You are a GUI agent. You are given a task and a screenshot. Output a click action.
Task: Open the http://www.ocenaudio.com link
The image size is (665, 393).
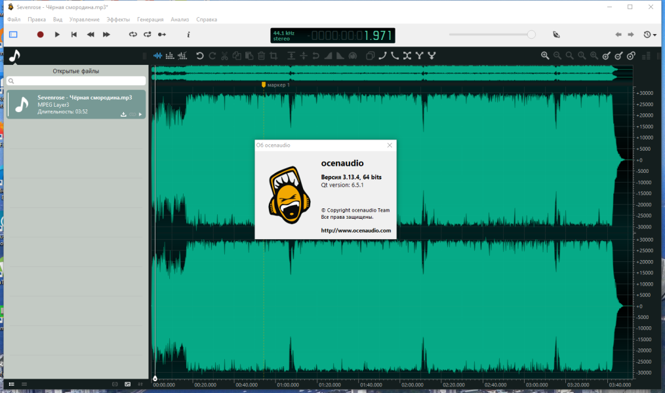356,231
